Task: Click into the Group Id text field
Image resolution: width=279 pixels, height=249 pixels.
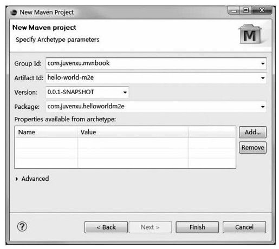Action: (x=153, y=63)
